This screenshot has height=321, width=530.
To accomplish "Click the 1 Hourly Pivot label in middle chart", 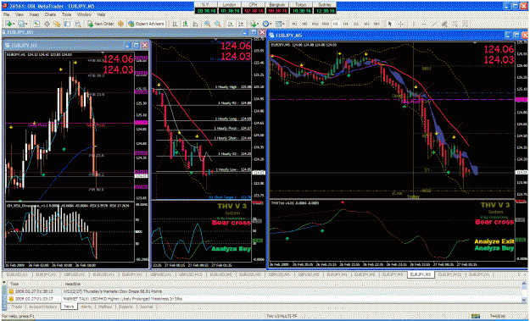I will 232,129.
